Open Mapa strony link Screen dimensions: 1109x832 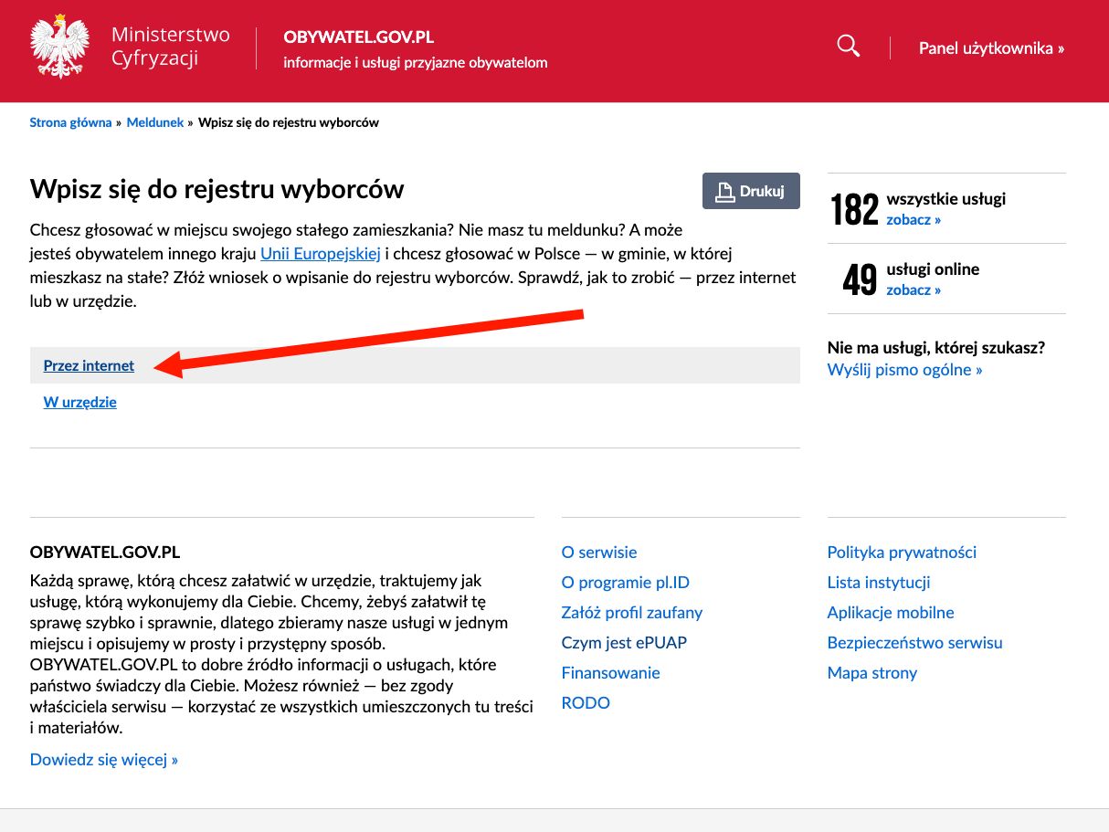(872, 672)
